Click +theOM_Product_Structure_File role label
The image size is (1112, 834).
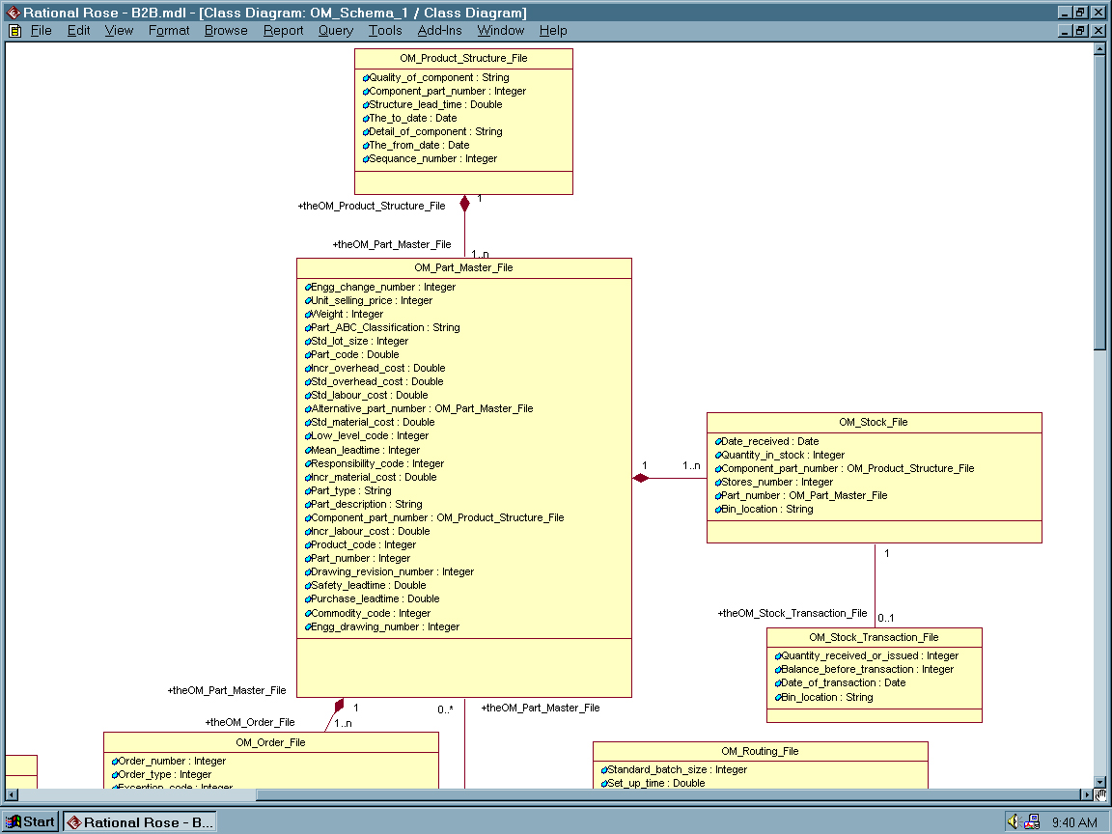[x=372, y=206]
